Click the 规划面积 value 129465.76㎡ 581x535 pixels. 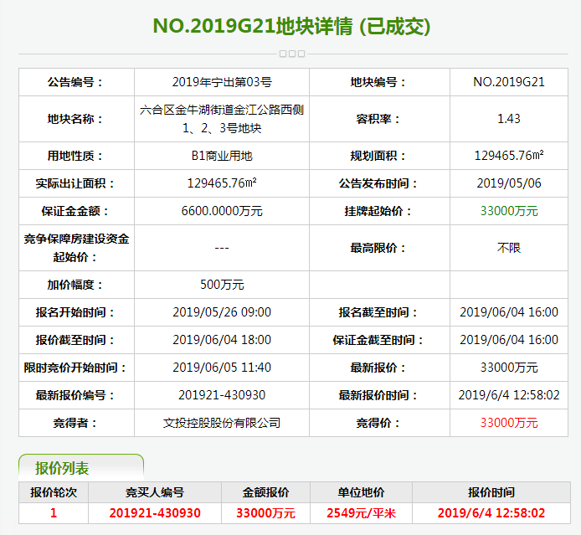[509, 156]
